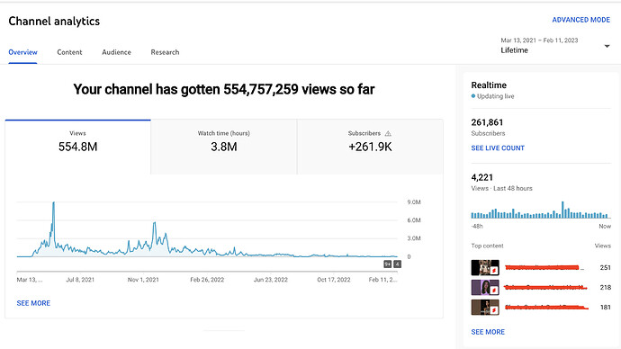The height and width of the screenshot is (349, 621).
Task: Click SEE MORE under Top content
Action: [x=488, y=332]
